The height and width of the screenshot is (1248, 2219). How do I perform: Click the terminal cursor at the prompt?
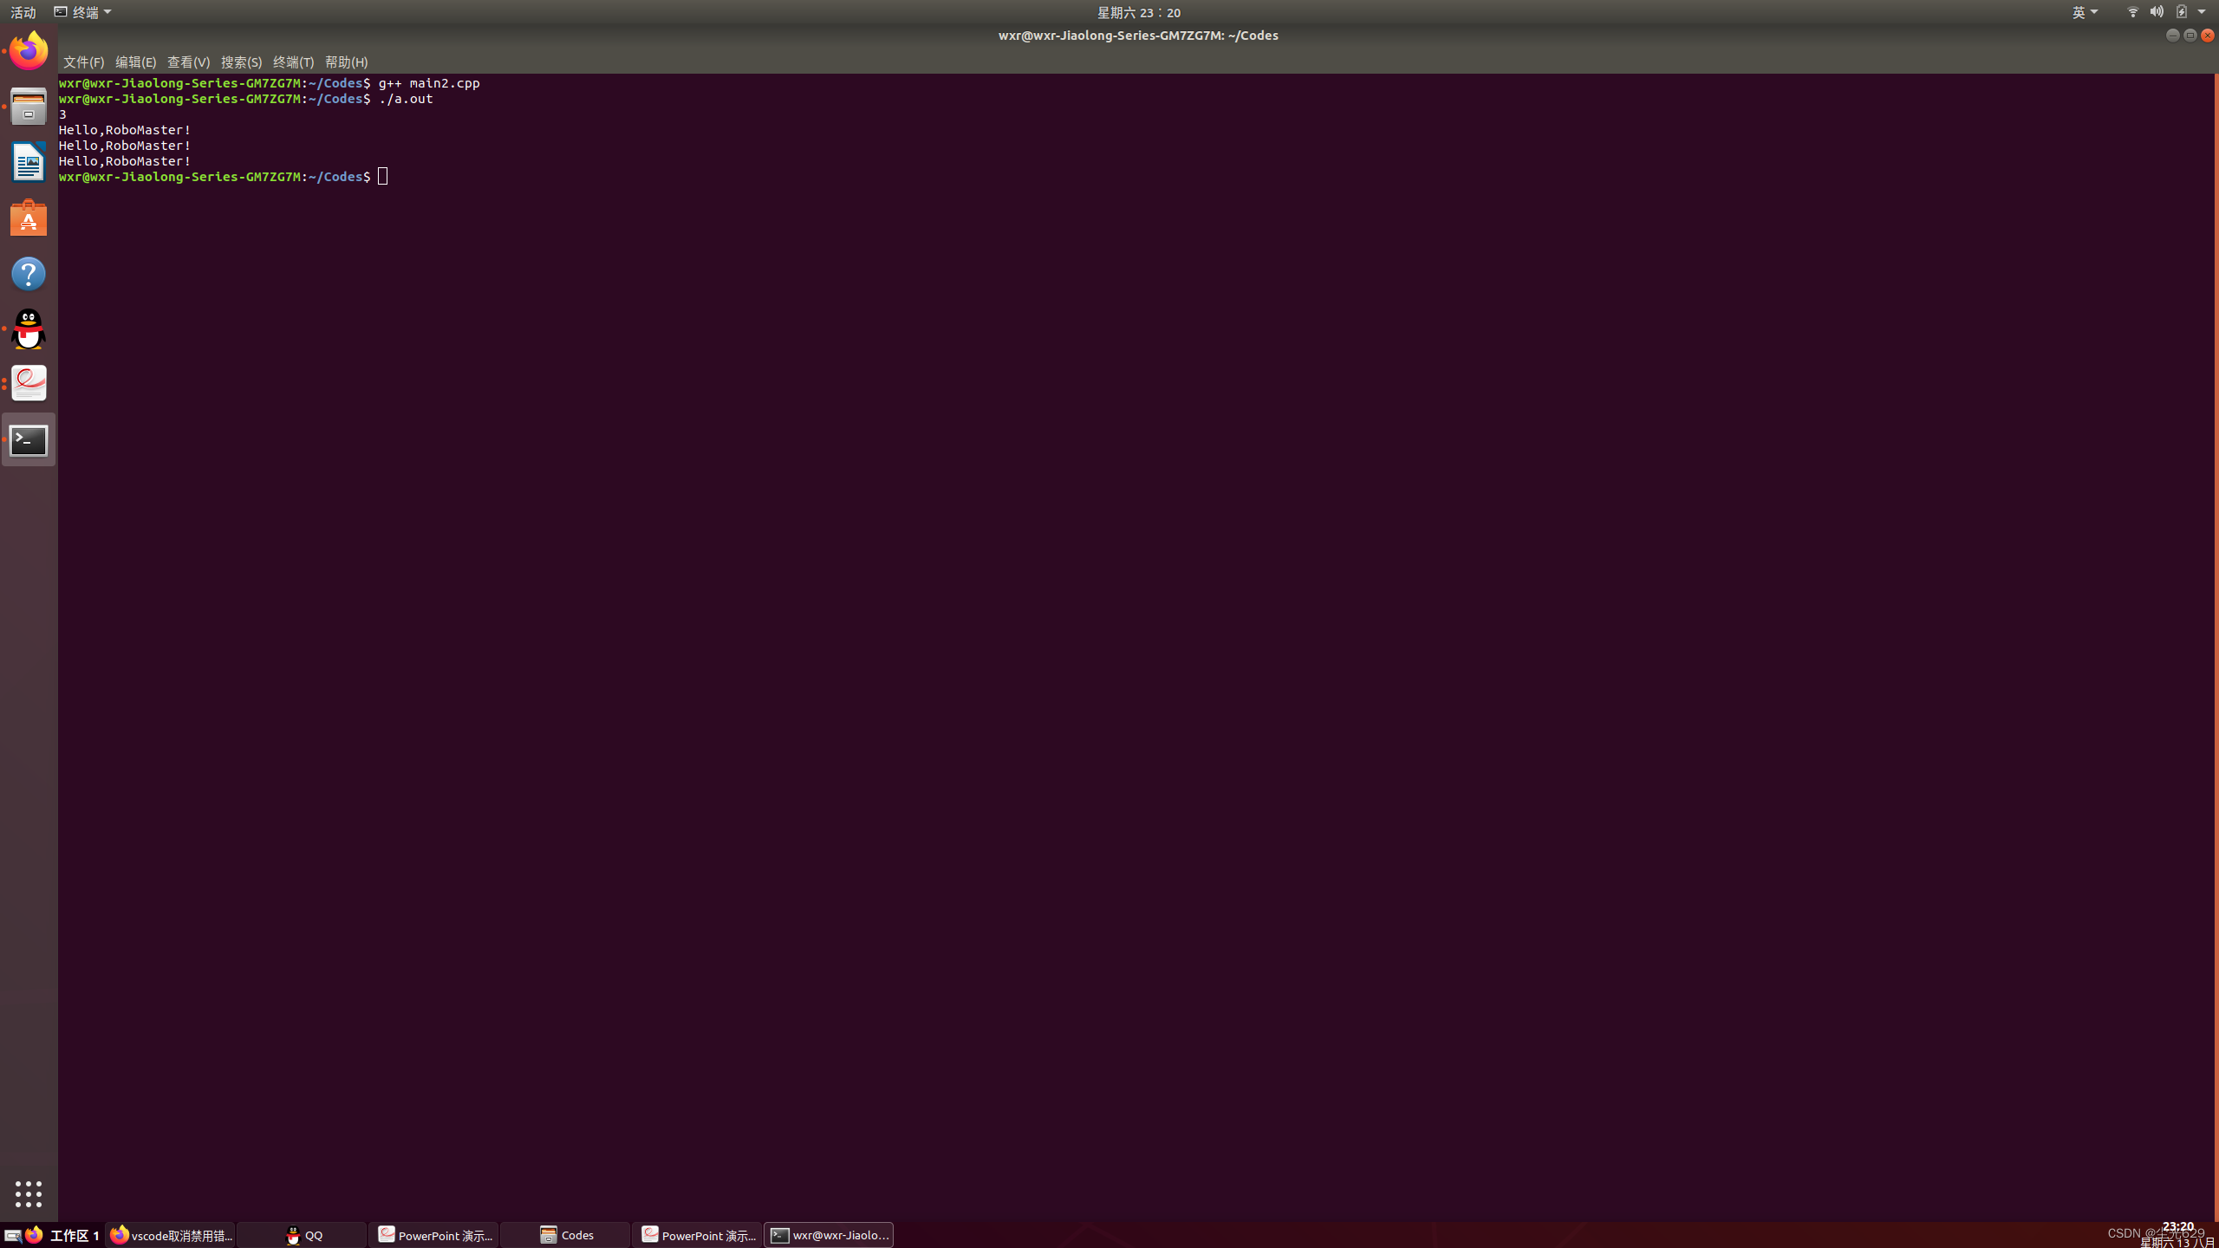click(x=383, y=177)
